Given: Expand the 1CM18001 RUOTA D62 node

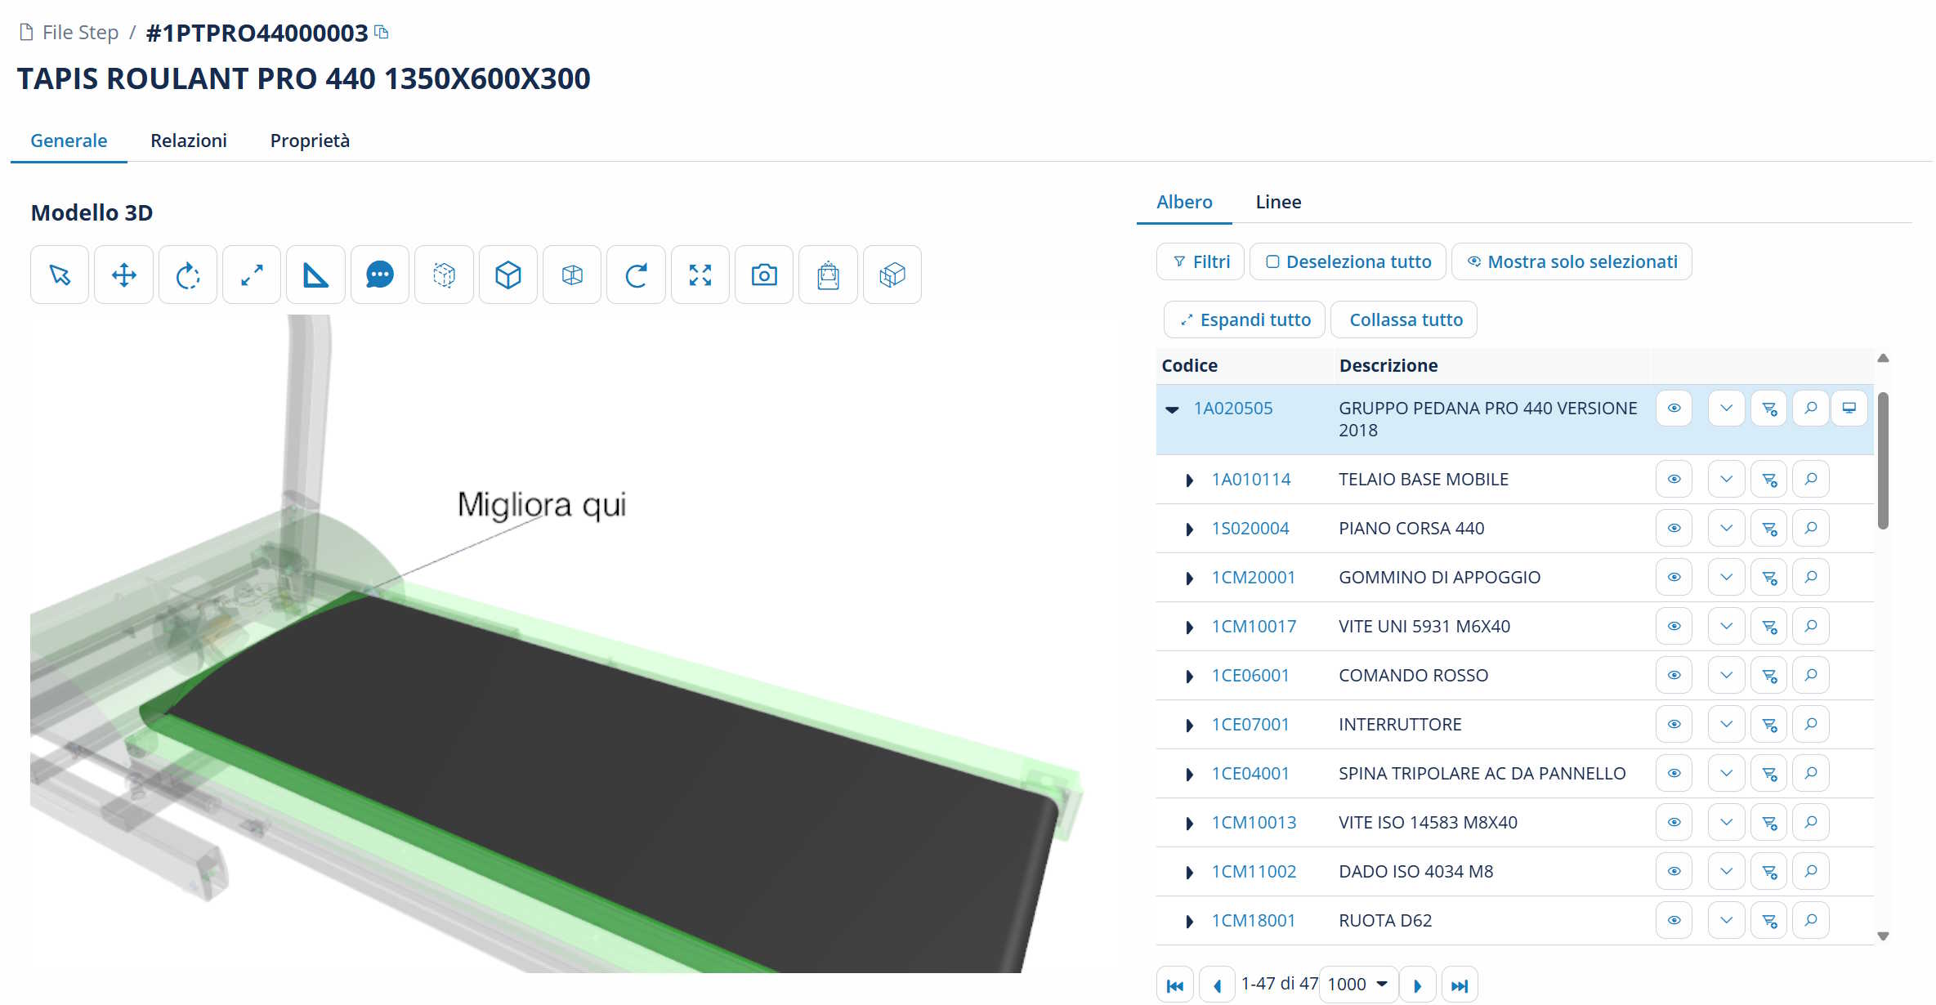Looking at the screenshot, I should pyautogui.click(x=1189, y=920).
